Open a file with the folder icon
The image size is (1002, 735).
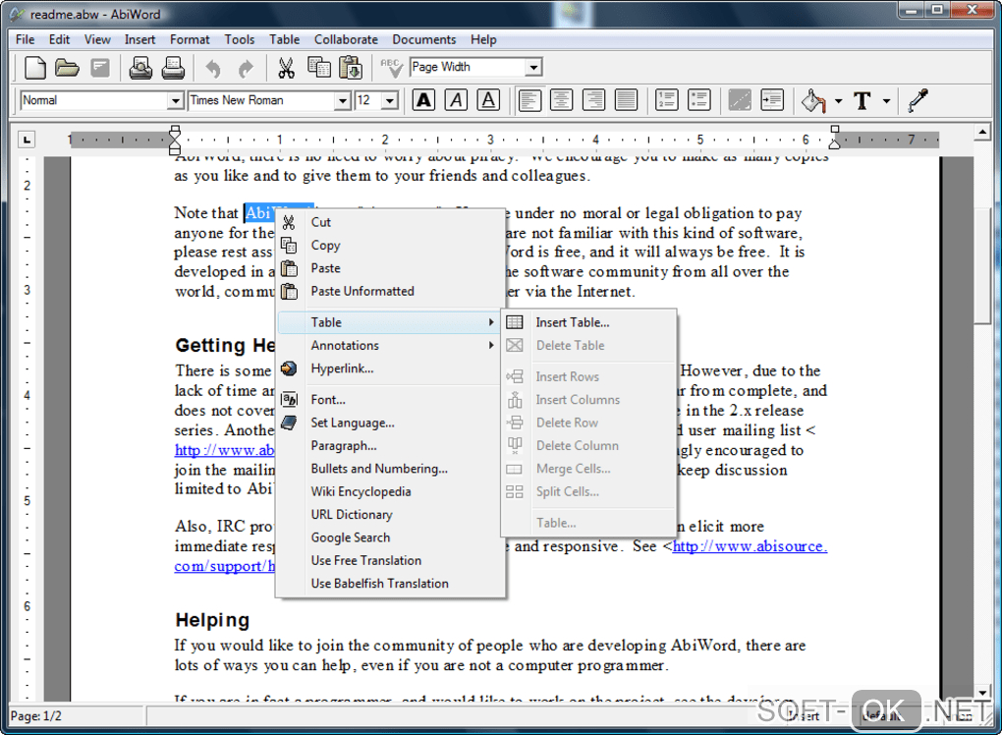pos(67,68)
